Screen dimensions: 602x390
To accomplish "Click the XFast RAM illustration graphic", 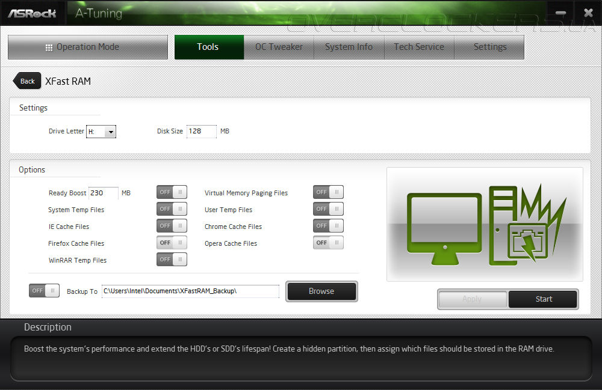I will click(485, 224).
